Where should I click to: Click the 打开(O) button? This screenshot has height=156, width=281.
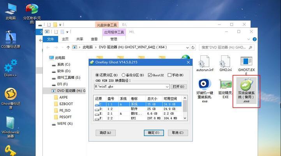click(178, 87)
